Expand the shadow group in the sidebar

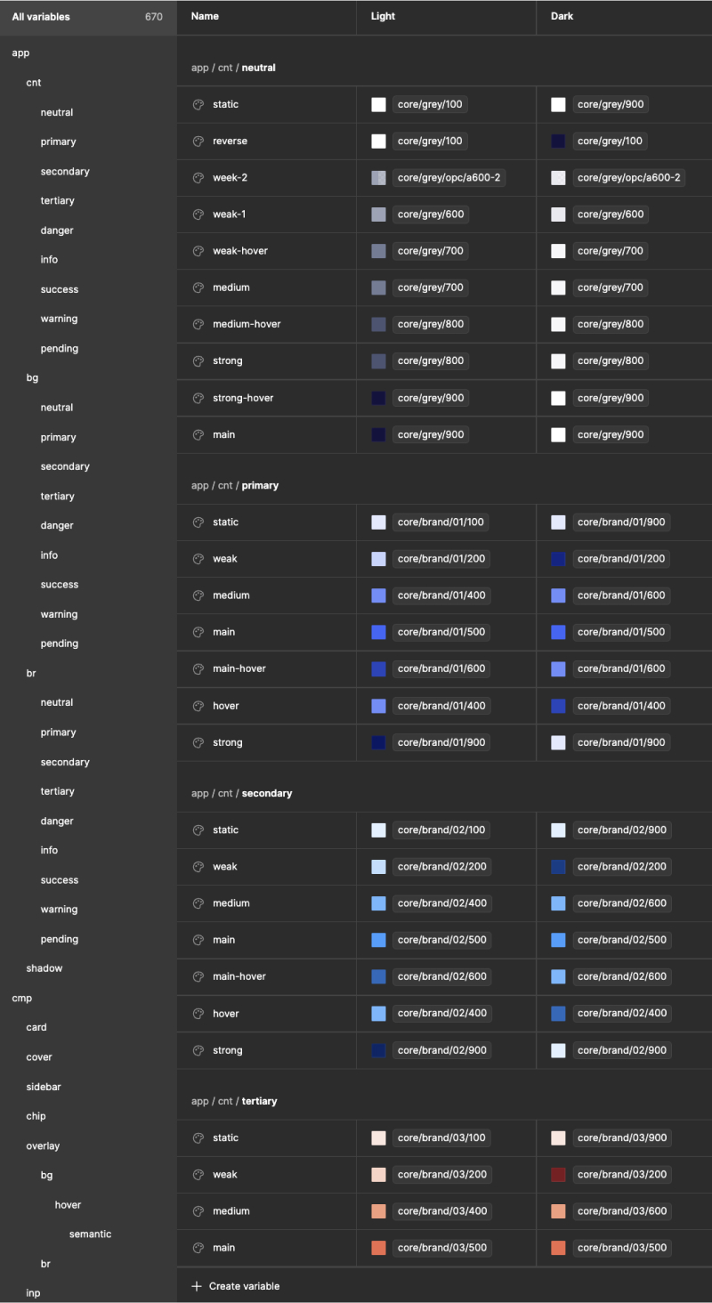point(44,968)
